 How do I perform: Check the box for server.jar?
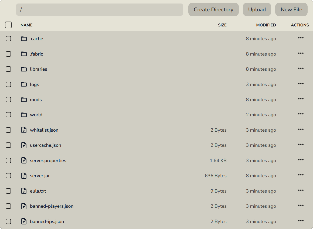coord(8,176)
